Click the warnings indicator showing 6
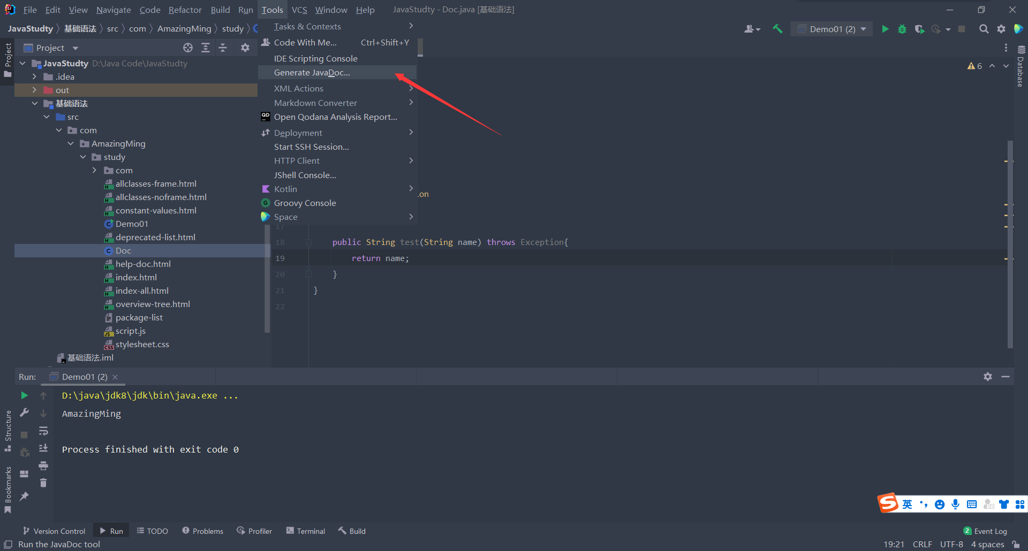 (974, 66)
